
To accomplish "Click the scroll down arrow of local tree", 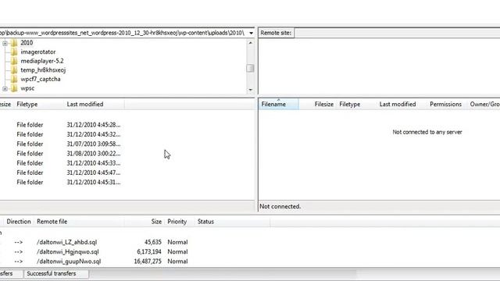I will (250, 90).
